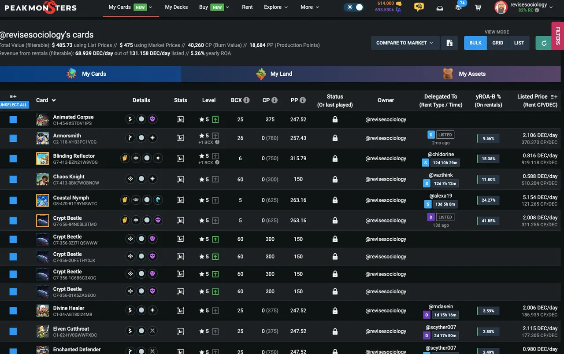Uncheck the Armorsmith row checkbox
Screen dimensions: 564x354
click(x=13, y=138)
